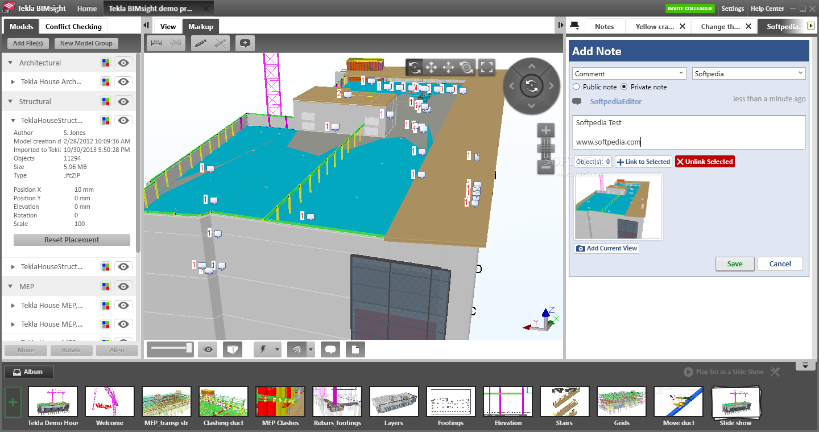
Task: Click the right arrow on navigation wheel
Action: pos(551,86)
